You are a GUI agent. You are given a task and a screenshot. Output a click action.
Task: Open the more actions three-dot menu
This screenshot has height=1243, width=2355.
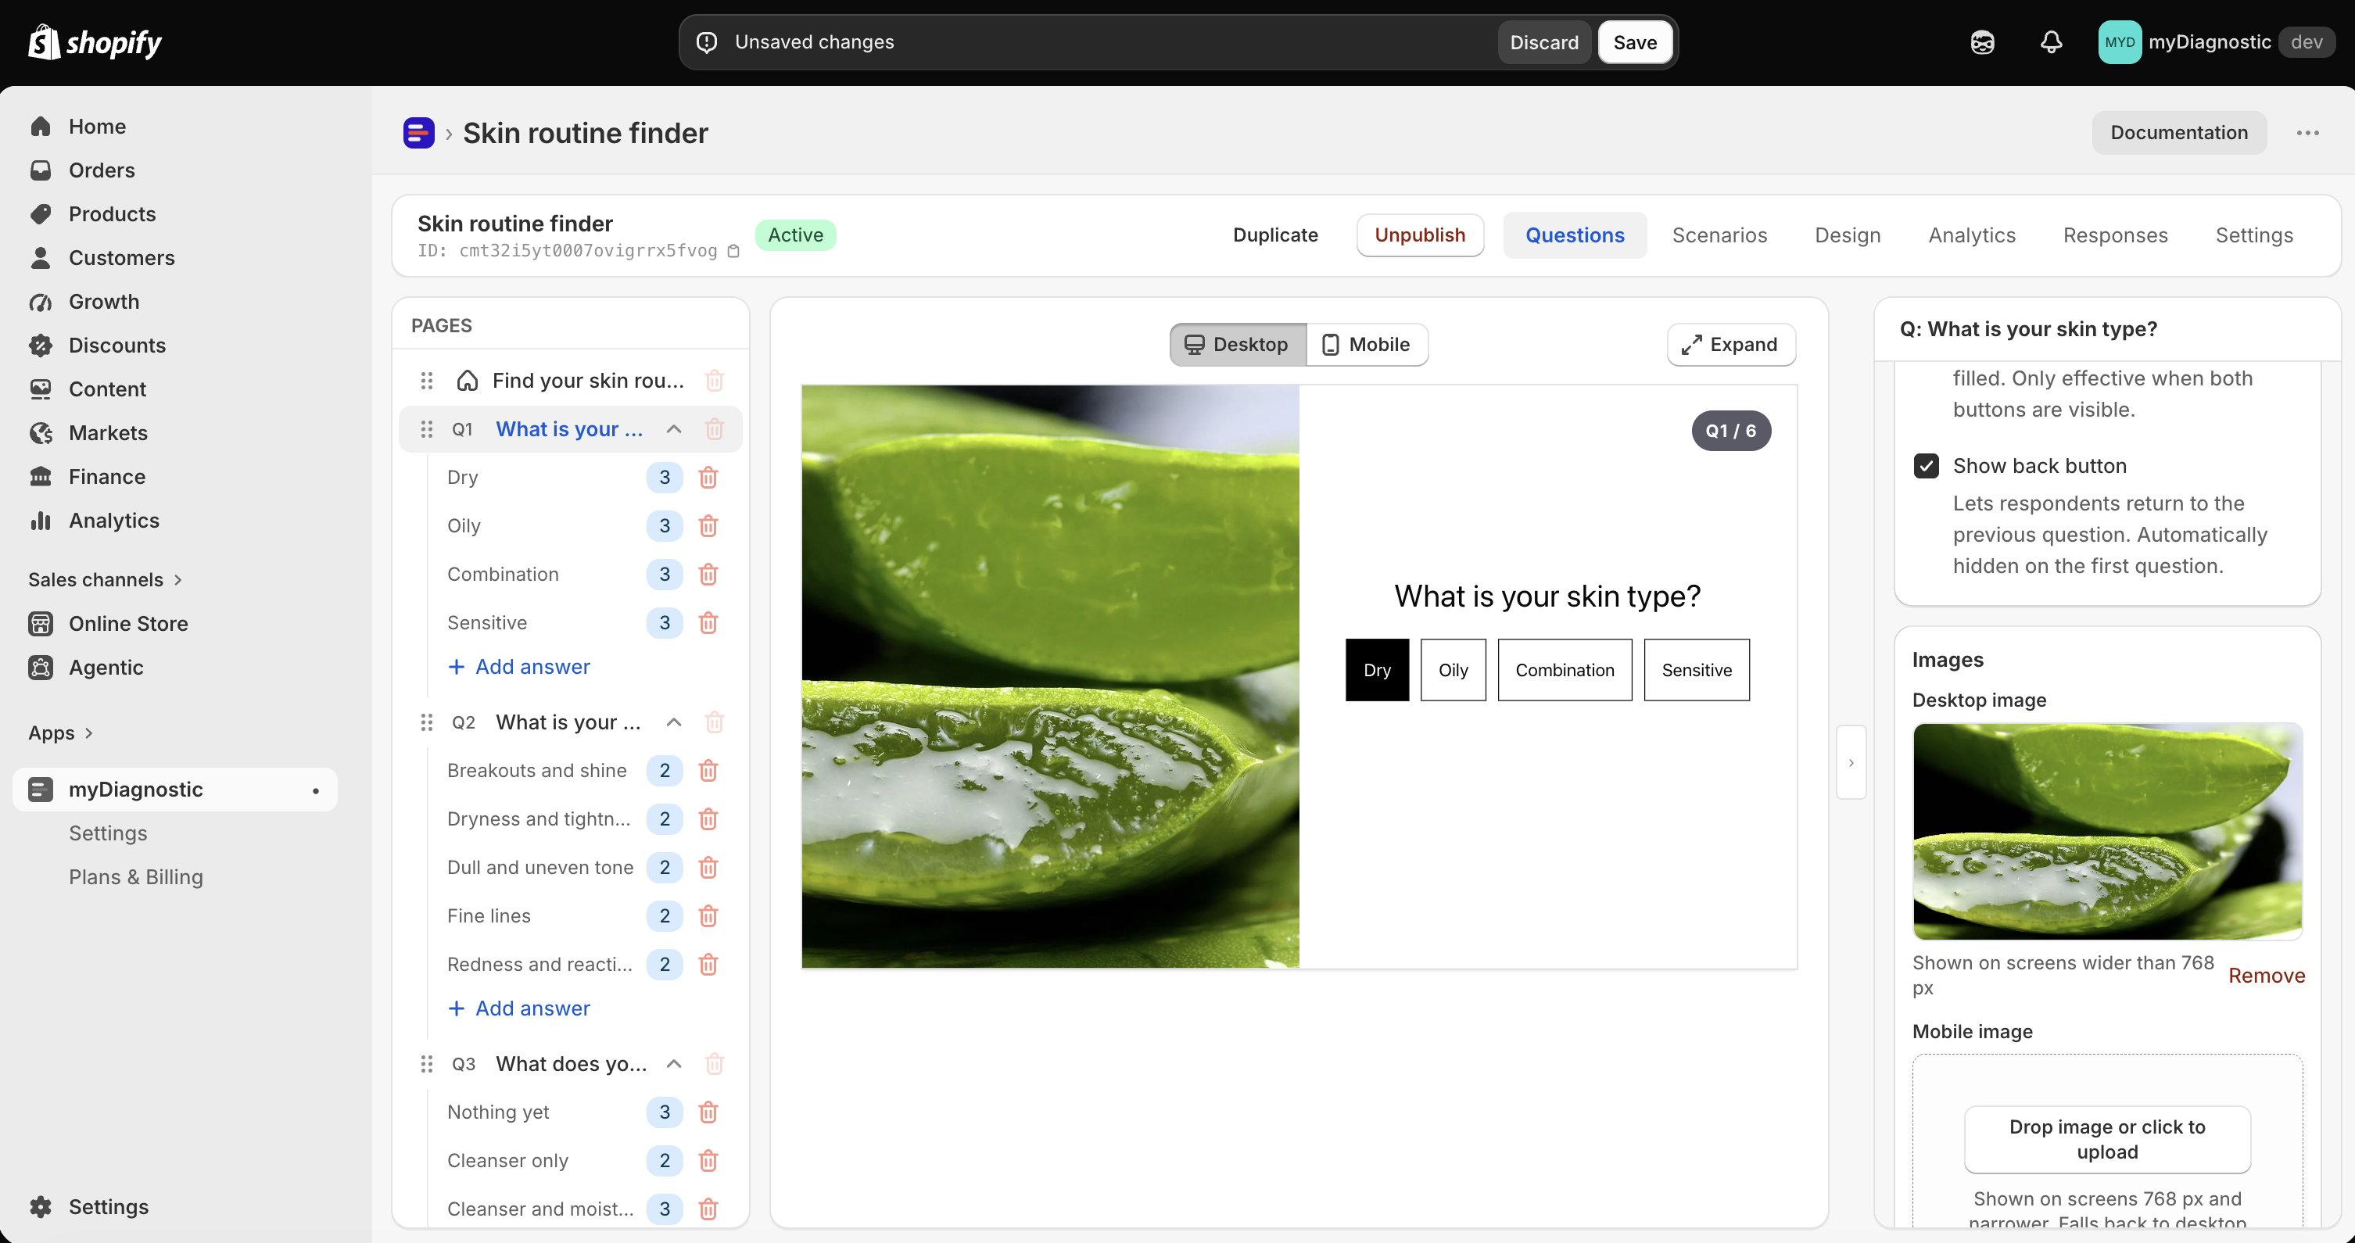(x=2307, y=133)
